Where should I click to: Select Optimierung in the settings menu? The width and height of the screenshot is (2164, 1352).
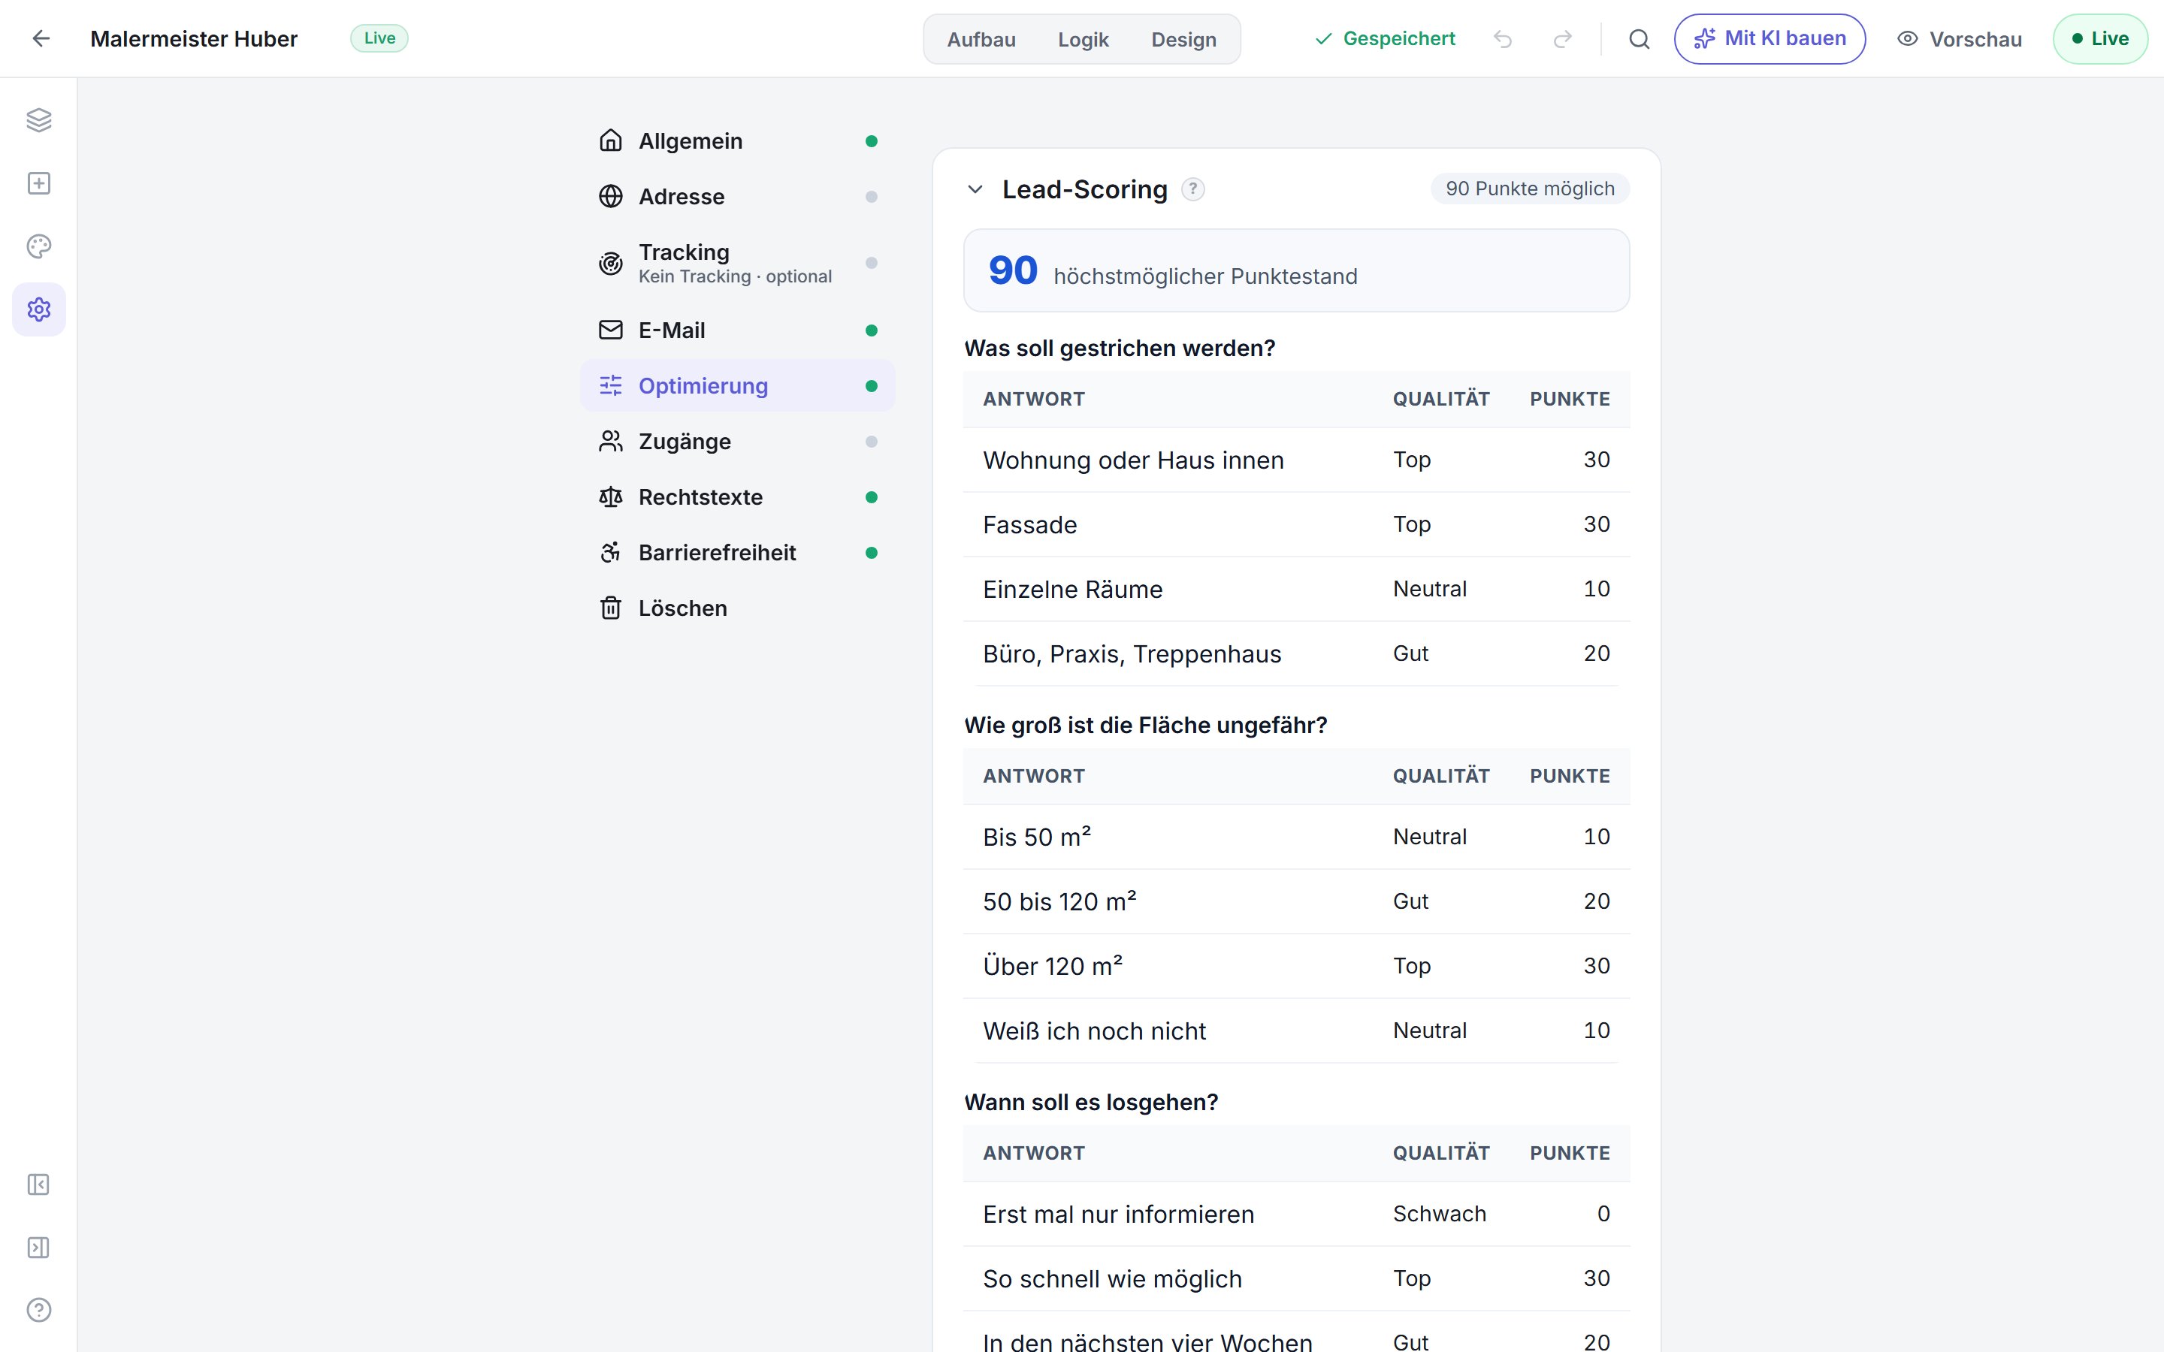coord(738,386)
